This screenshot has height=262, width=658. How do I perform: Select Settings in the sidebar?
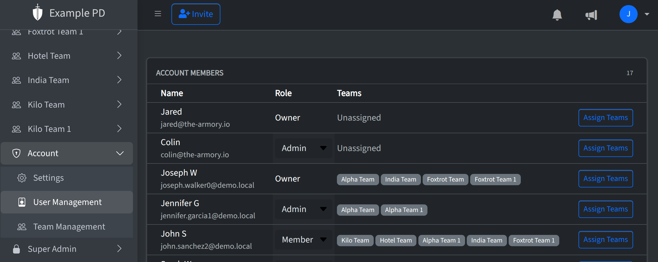coord(48,178)
